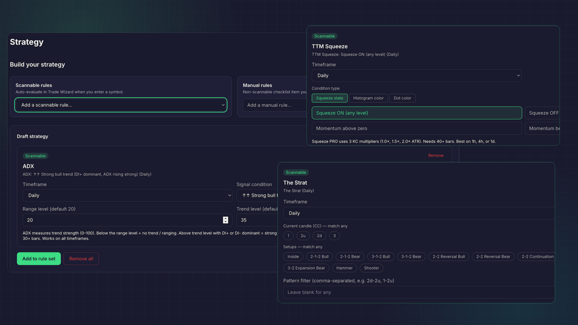Toggle the Hammer setup chip
The image size is (578, 325).
tap(344, 268)
